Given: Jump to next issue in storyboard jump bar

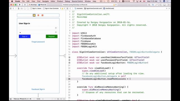Looking at the screenshot, I should pyautogui.click(x=64, y=8).
